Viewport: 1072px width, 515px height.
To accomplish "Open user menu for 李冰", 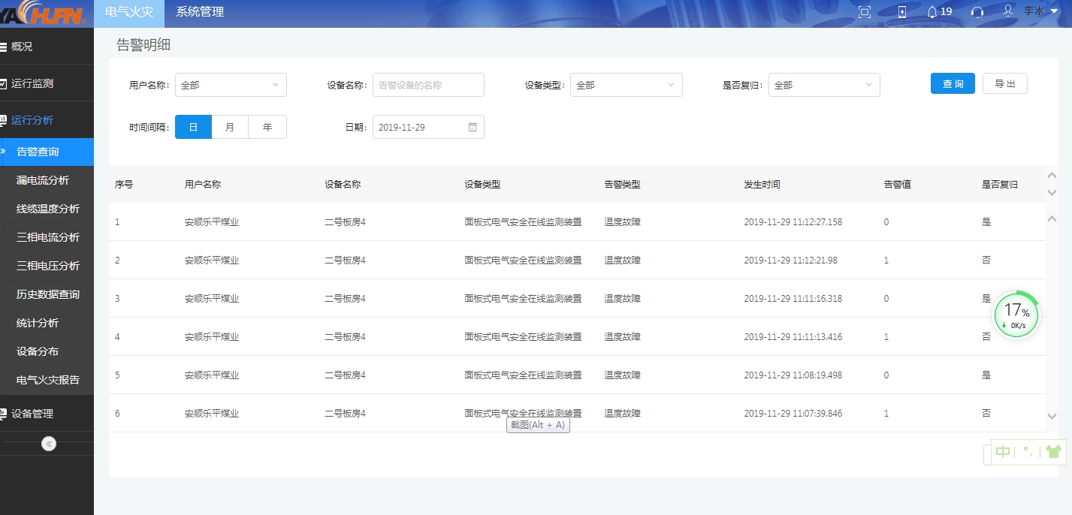I will [1031, 11].
